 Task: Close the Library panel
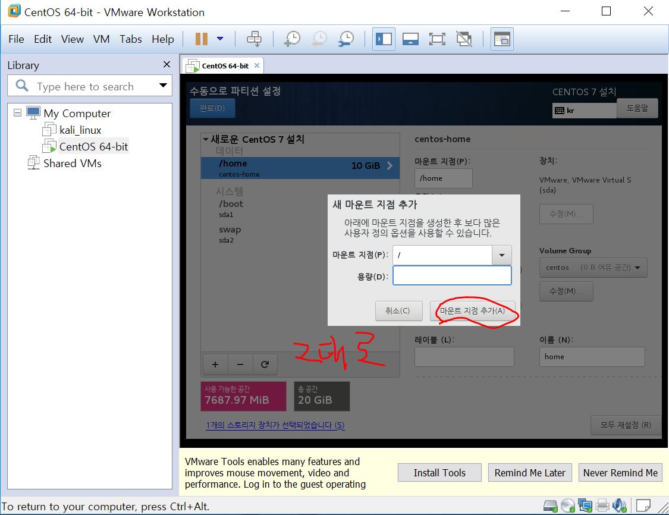[167, 64]
